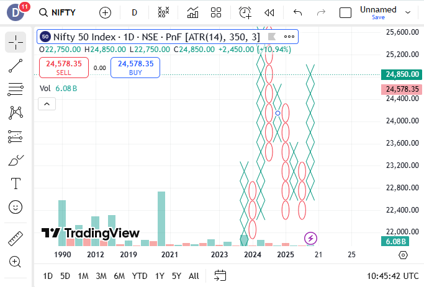The width and height of the screenshot is (424, 287).
Task: Open the emoji icons tool
Action: pos(16,208)
